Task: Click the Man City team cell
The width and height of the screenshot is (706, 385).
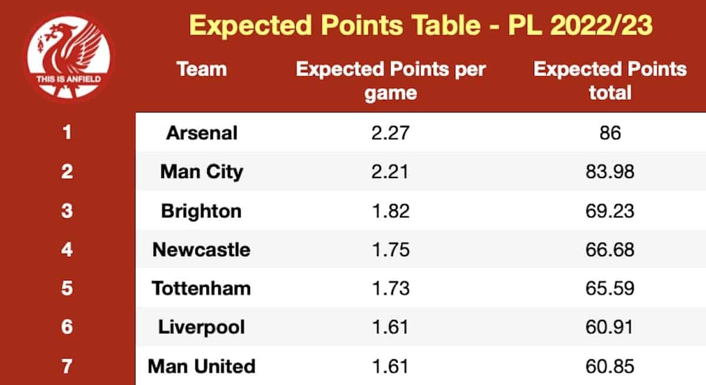Action: [202, 172]
